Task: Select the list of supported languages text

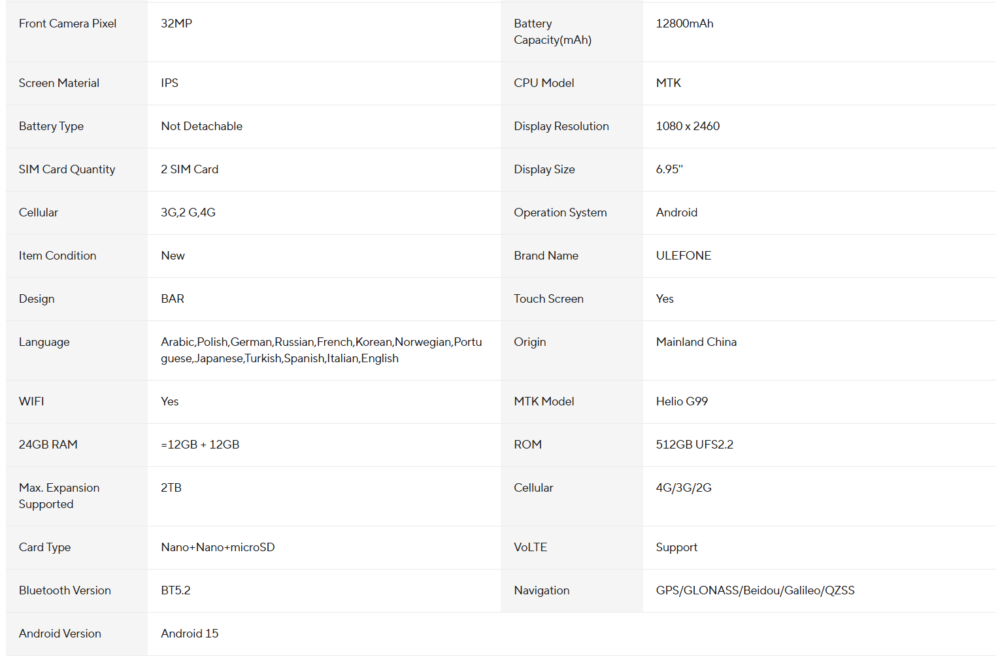Action: coord(321,350)
